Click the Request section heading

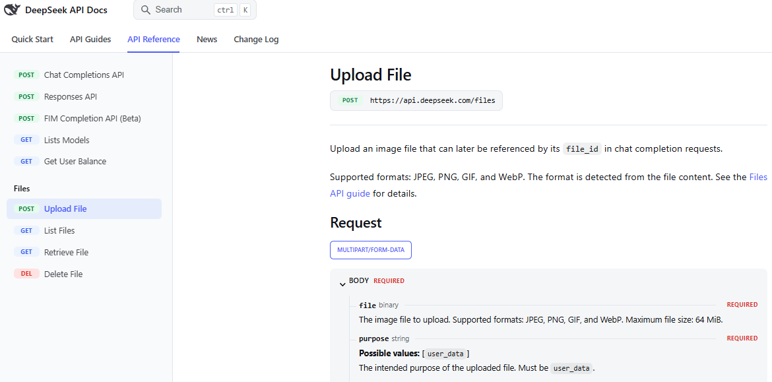click(356, 222)
